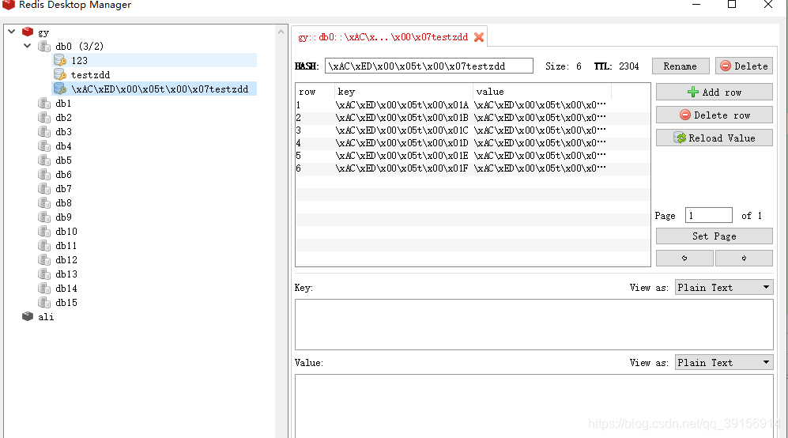Open database db4
Image resolution: width=788 pixels, height=438 pixels.
pos(63,145)
